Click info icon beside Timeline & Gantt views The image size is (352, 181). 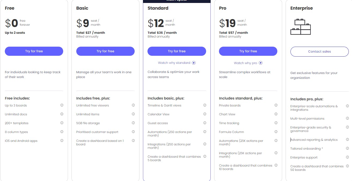coord(205,105)
